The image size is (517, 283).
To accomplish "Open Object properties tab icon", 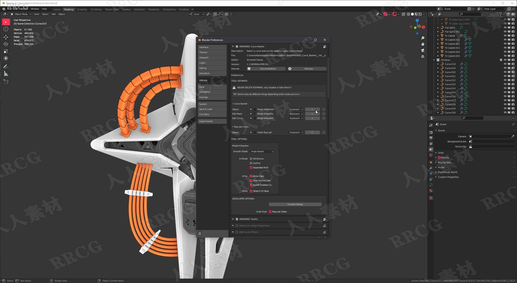I will click(431, 162).
